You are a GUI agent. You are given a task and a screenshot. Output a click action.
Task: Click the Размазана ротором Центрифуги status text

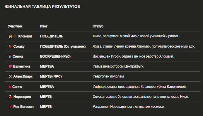118,66
